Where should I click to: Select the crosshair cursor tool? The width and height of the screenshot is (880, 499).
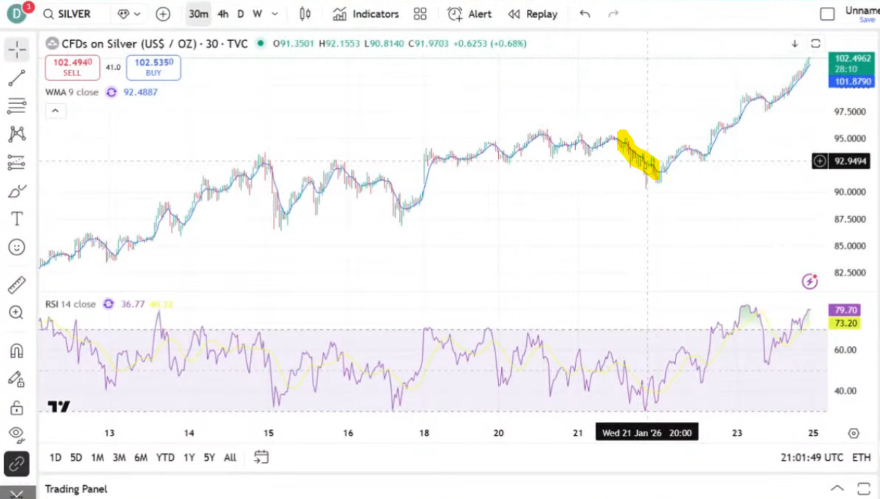coord(17,49)
